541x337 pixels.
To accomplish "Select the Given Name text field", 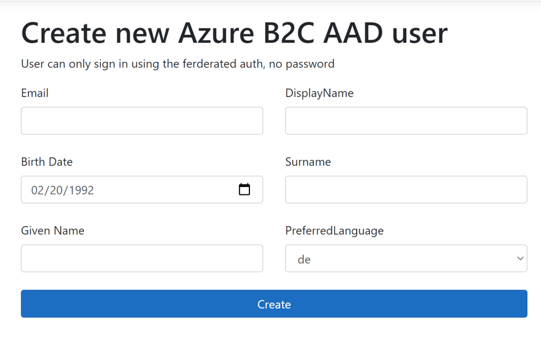I will (142, 258).
